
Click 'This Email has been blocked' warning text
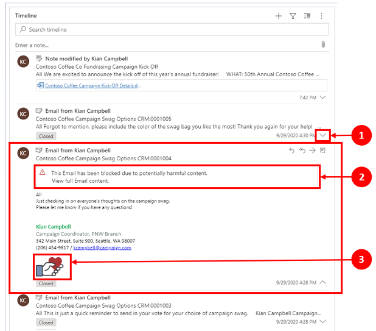(x=129, y=173)
